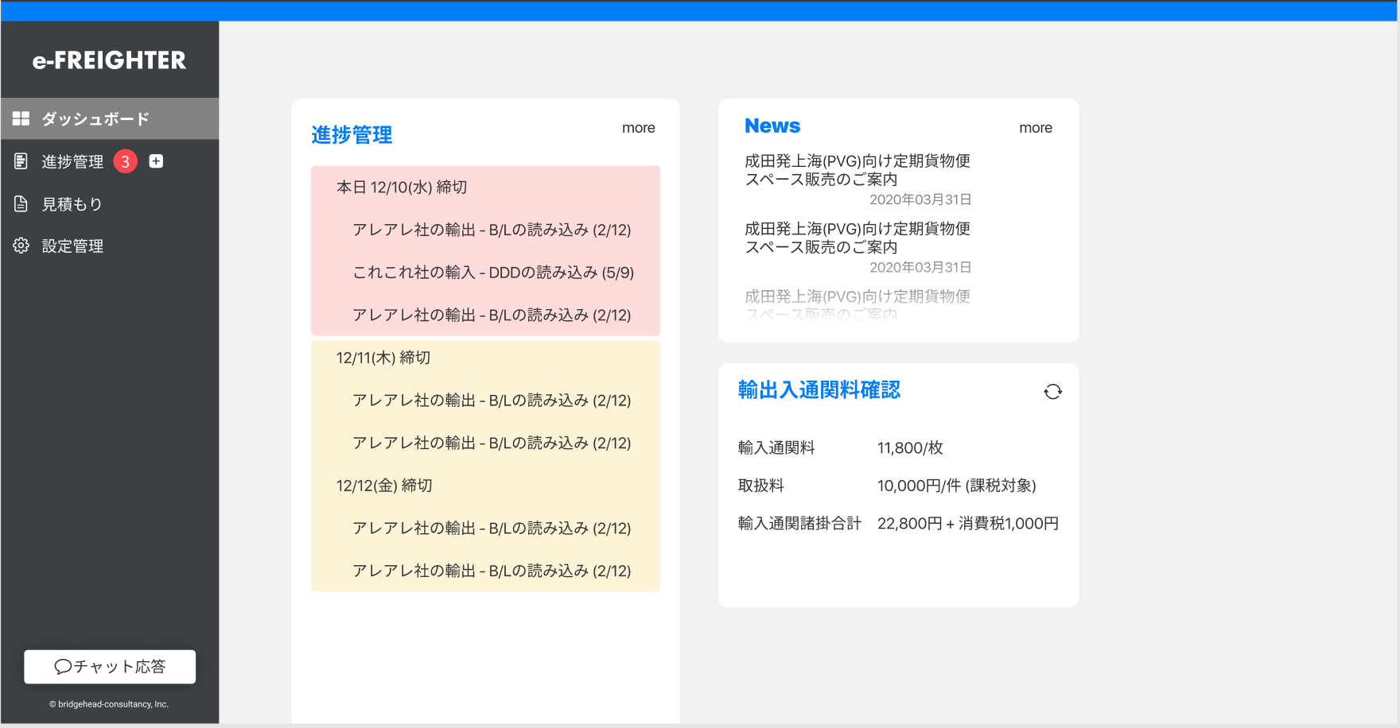1400x728 pixels.
Task: Click the 設定管理 gear icon
Action: [x=21, y=246]
